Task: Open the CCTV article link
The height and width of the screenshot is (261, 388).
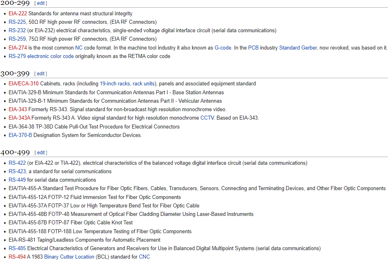Action: click(x=207, y=118)
